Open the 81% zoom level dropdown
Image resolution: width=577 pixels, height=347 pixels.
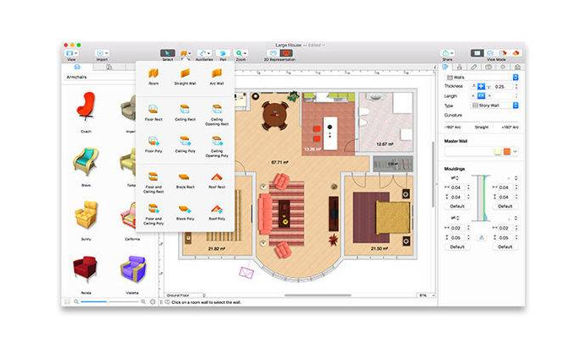click(x=426, y=295)
